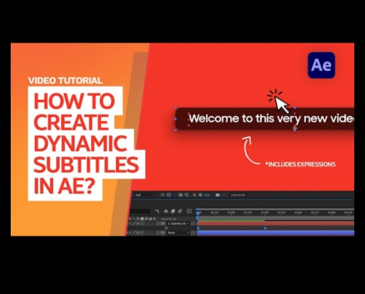Open the Graph Editor icon
The height and width of the screenshot is (294, 365).
click(x=189, y=211)
